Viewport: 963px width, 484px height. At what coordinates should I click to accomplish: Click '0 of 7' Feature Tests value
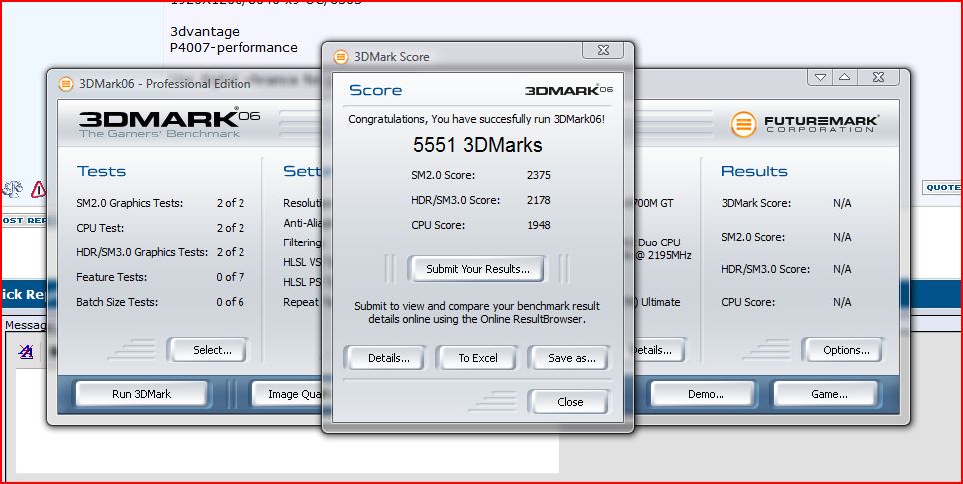click(x=230, y=277)
